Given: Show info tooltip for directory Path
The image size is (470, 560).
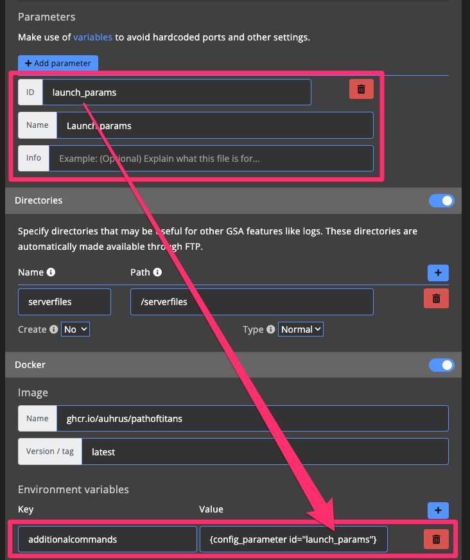Looking at the screenshot, I should [x=157, y=272].
